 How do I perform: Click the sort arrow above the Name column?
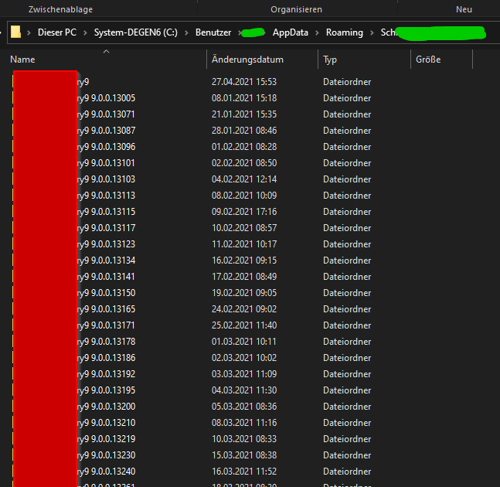pyautogui.click(x=106, y=52)
